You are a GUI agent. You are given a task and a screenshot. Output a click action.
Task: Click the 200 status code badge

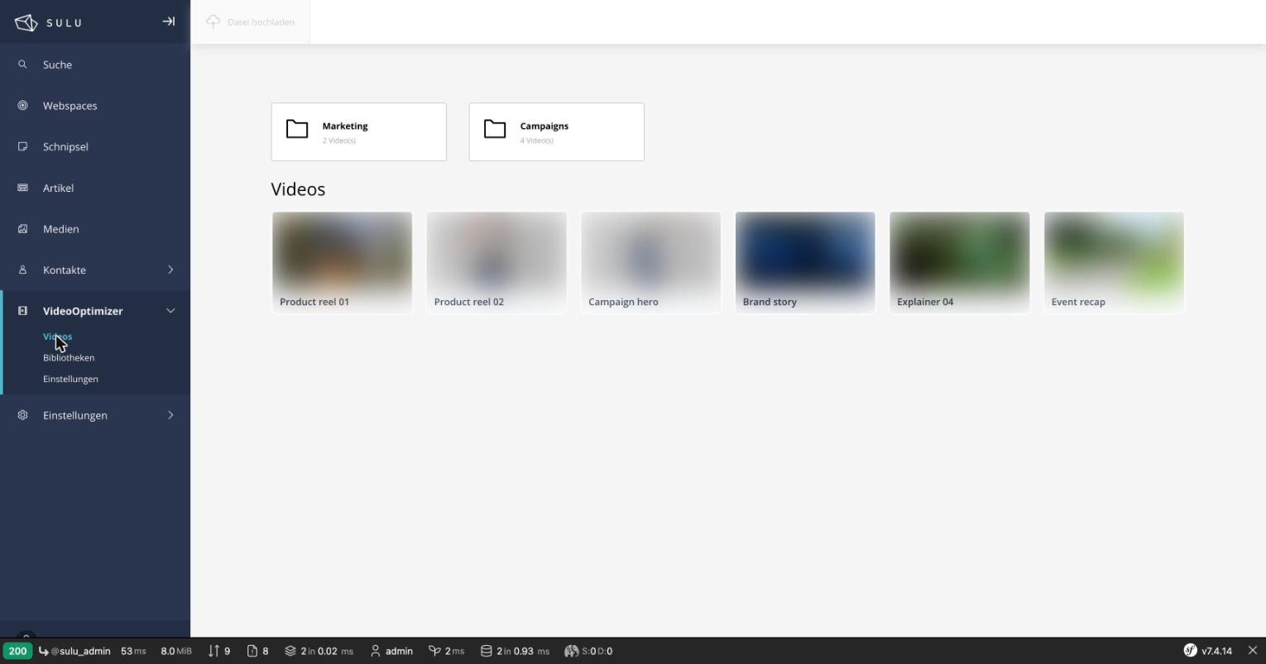tap(17, 651)
